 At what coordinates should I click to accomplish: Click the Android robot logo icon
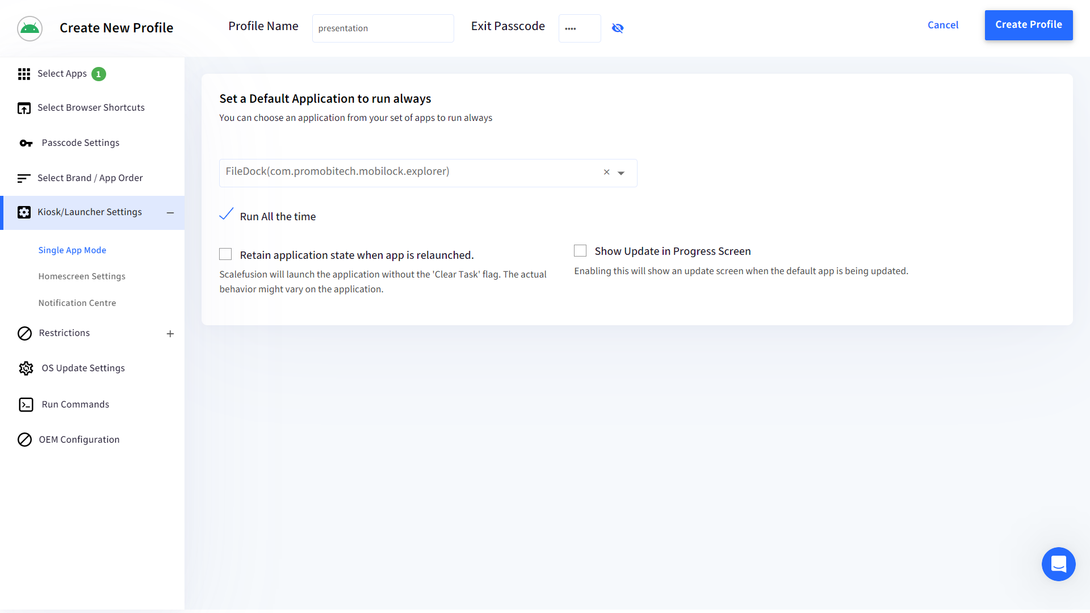tap(30, 28)
